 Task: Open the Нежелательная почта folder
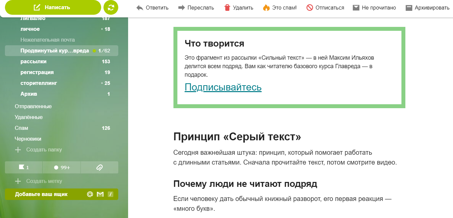(x=61, y=40)
